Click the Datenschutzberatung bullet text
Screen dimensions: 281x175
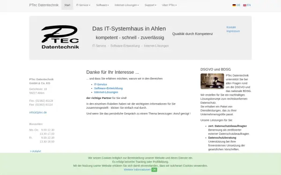pos(222,138)
